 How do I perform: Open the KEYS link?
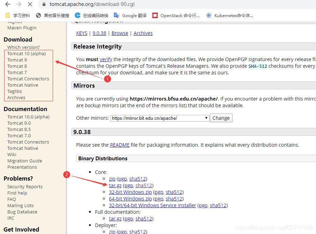[x=82, y=33]
